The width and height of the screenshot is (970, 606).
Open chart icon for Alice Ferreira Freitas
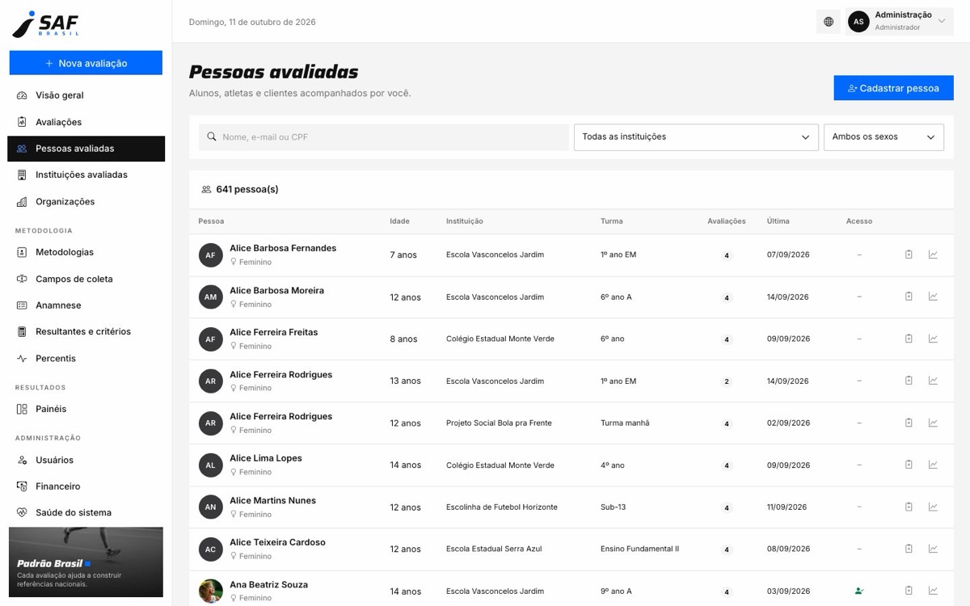[933, 339]
